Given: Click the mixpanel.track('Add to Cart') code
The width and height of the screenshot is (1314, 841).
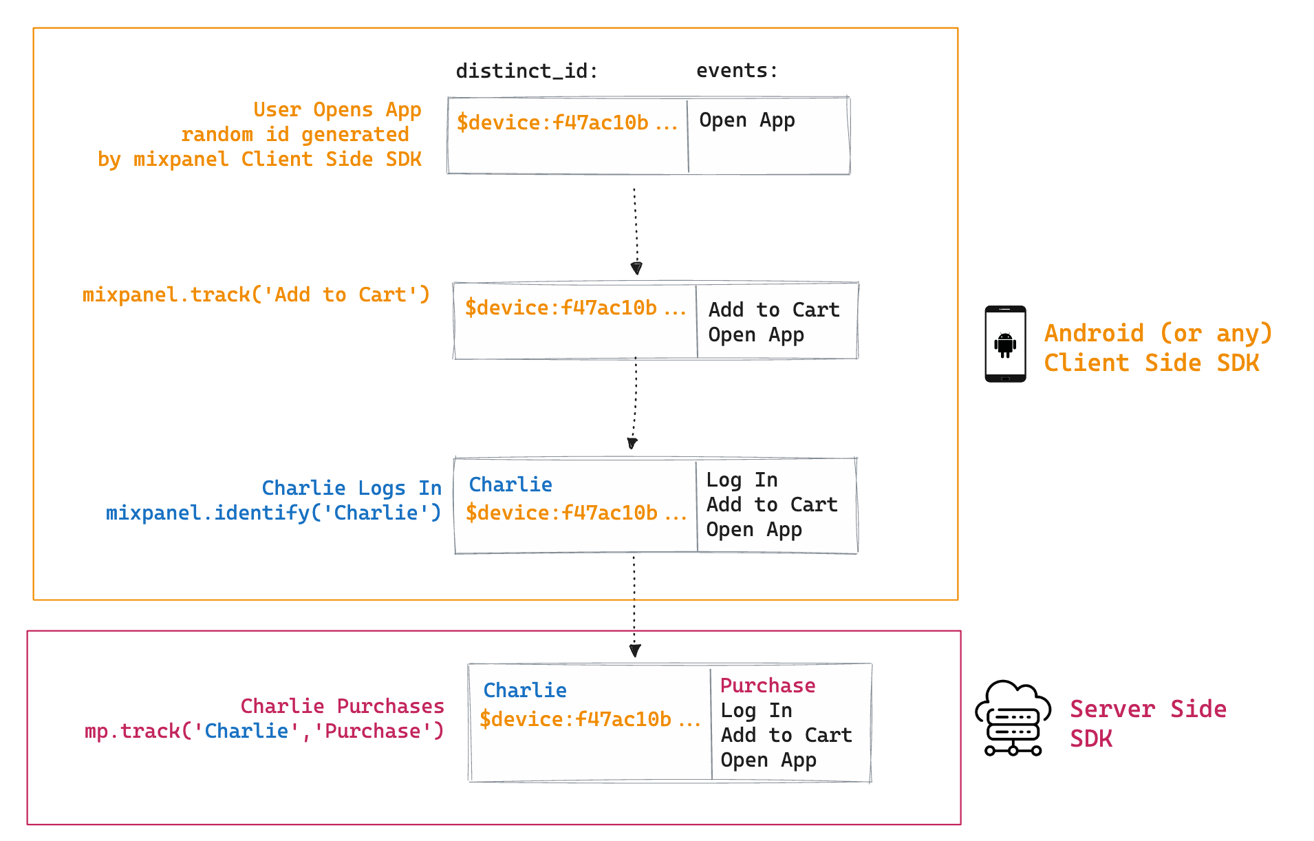Looking at the screenshot, I should [256, 295].
